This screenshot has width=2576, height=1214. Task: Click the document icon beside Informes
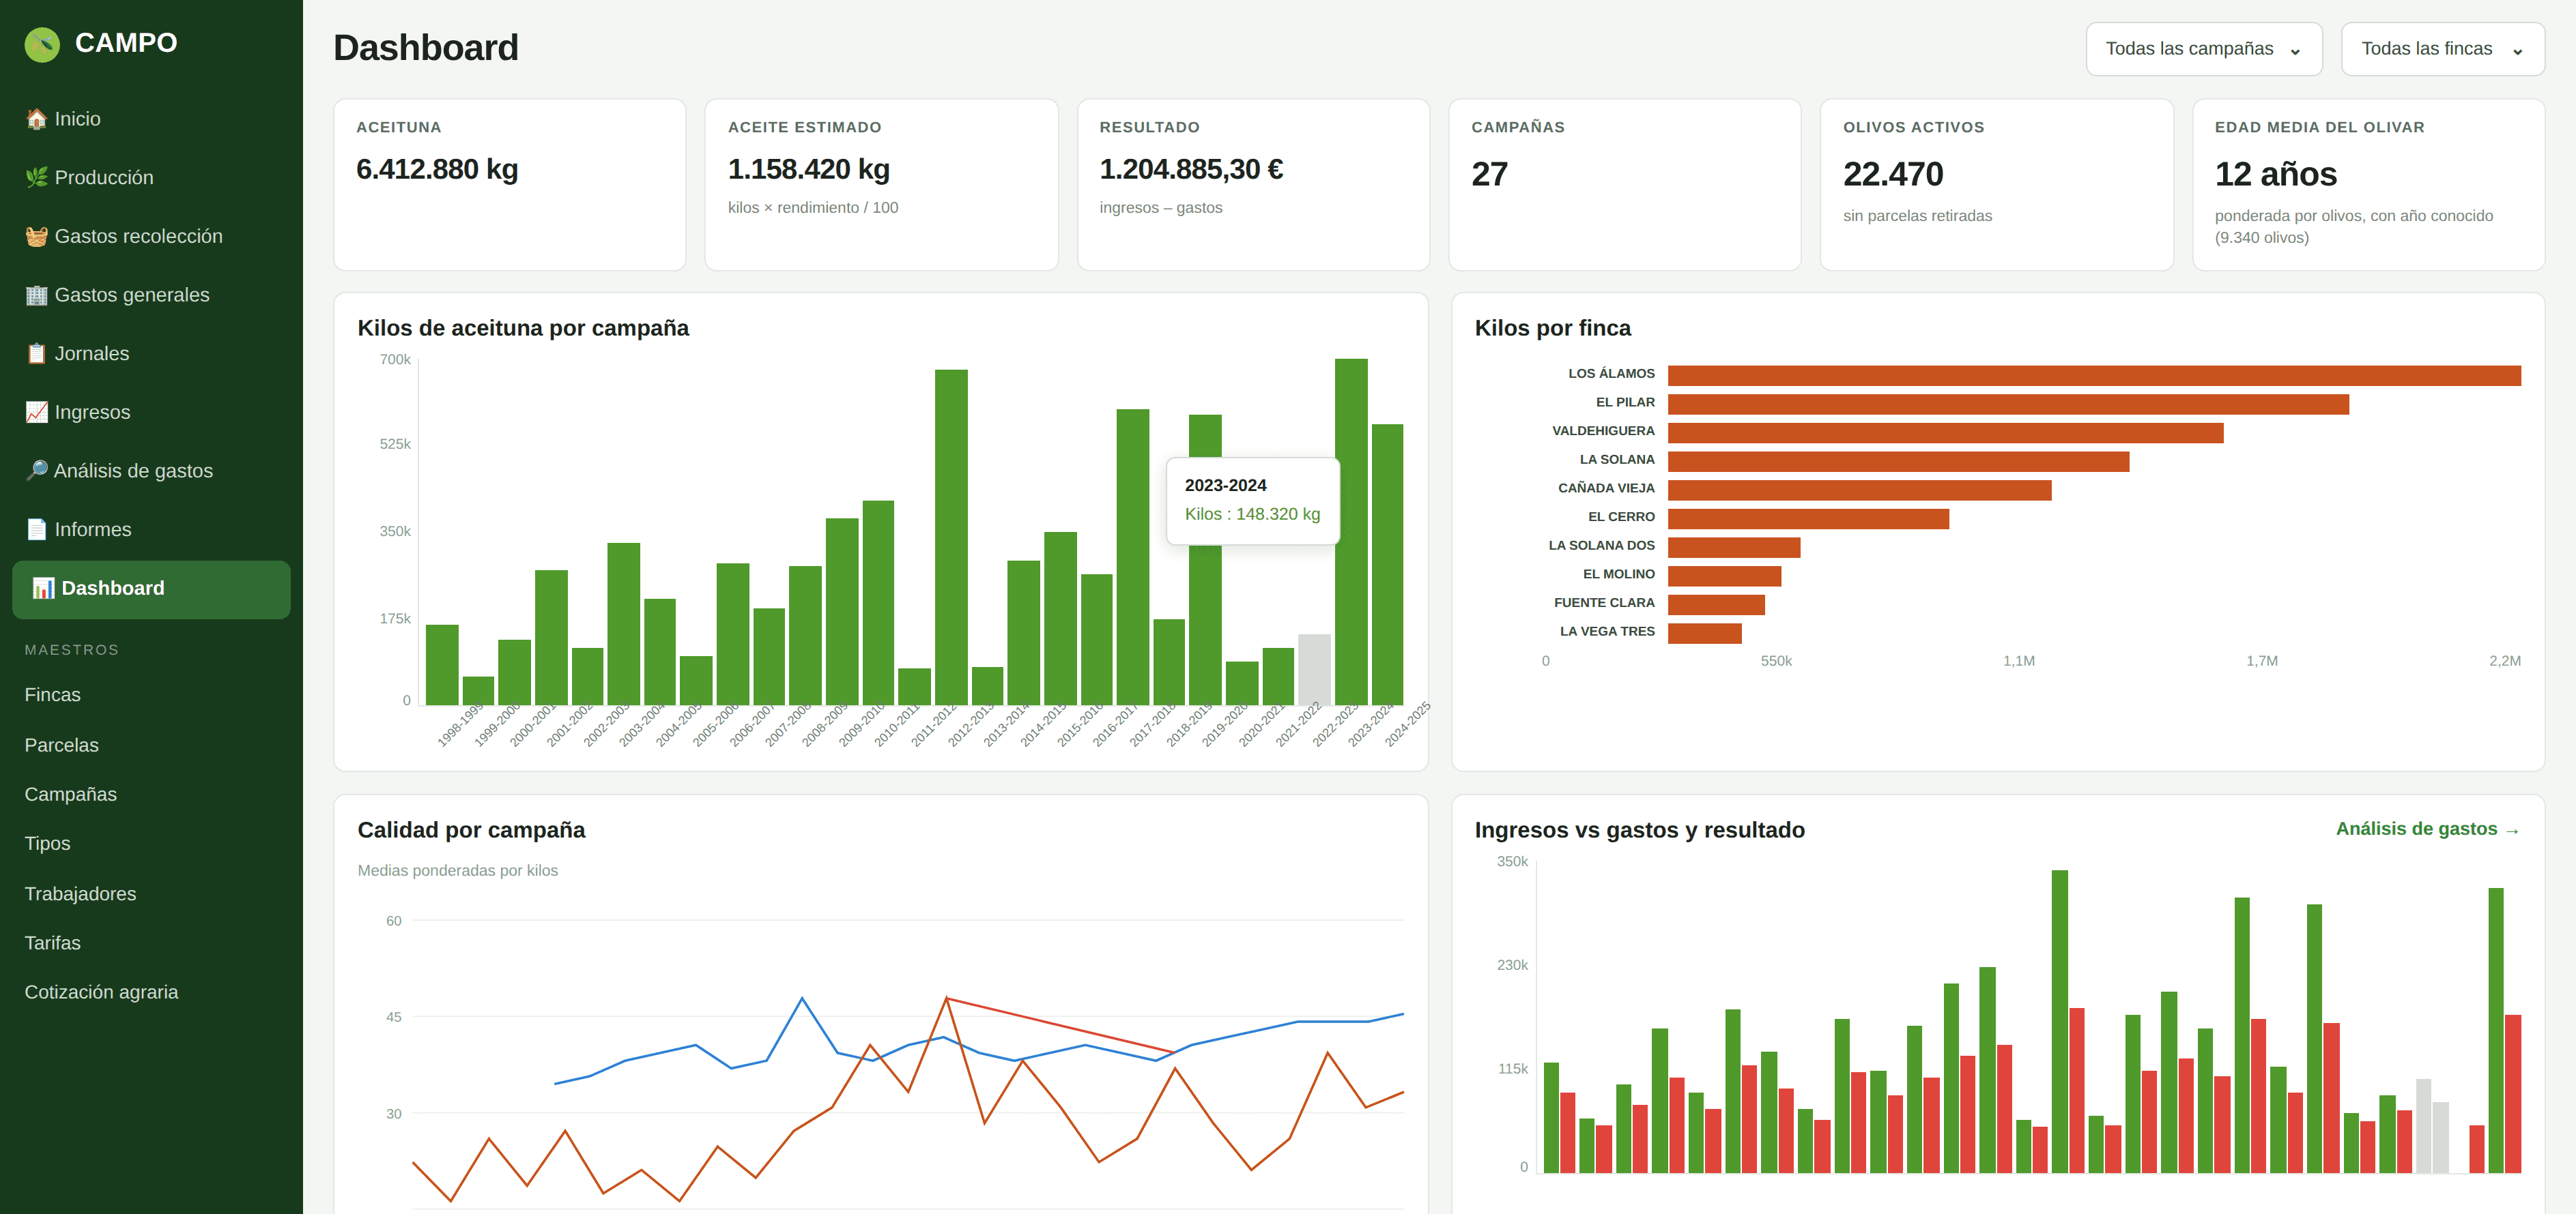(36, 529)
